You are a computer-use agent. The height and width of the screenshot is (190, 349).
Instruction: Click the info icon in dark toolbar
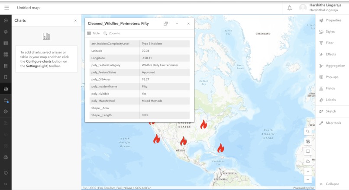[6, 173]
